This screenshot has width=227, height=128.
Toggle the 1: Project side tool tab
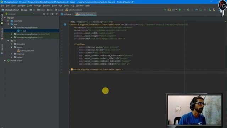point(2,19)
